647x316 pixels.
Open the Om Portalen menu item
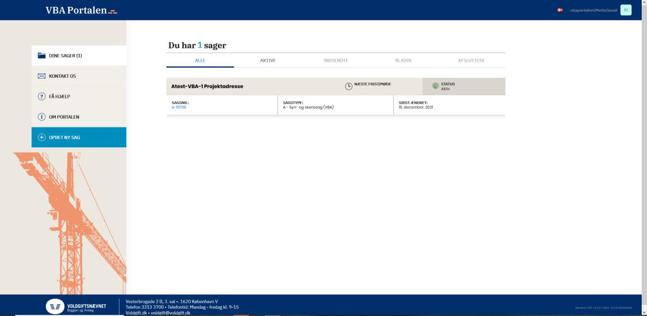[x=79, y=117]
